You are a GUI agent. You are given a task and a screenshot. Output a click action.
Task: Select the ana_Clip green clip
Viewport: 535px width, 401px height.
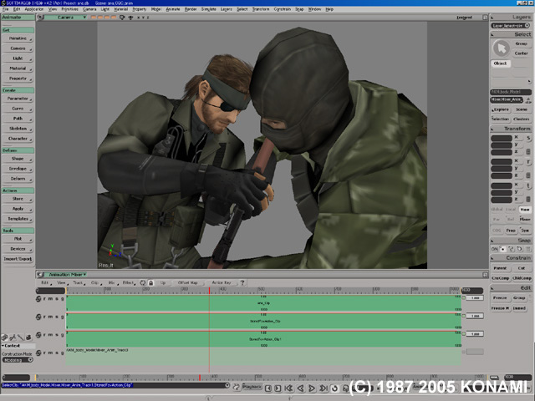pyautogui.click(x=263, y=303)
